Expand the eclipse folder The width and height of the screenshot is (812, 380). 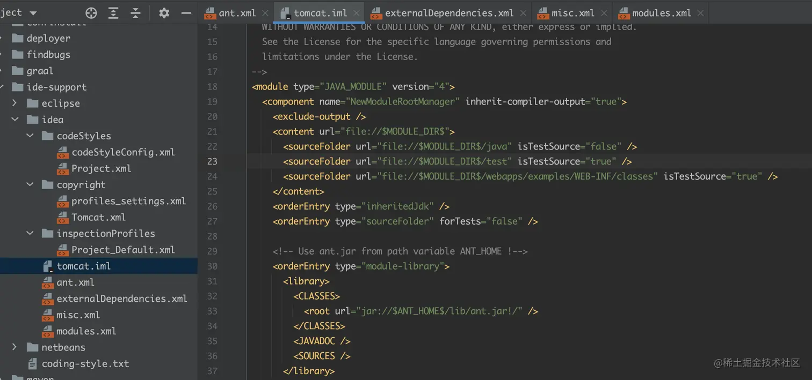15,103
